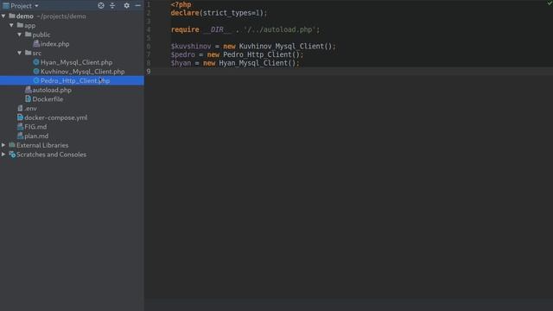553x311 pixels.
Task: Select Dockerfile in project tree
Action: 48,99
